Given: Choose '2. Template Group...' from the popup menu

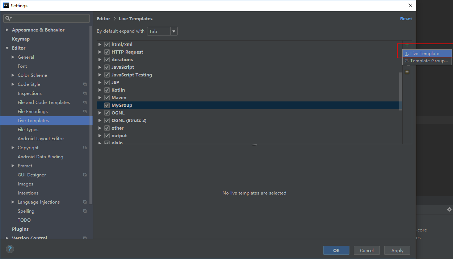Looking at the screenshot, I should tap(427, 61).
